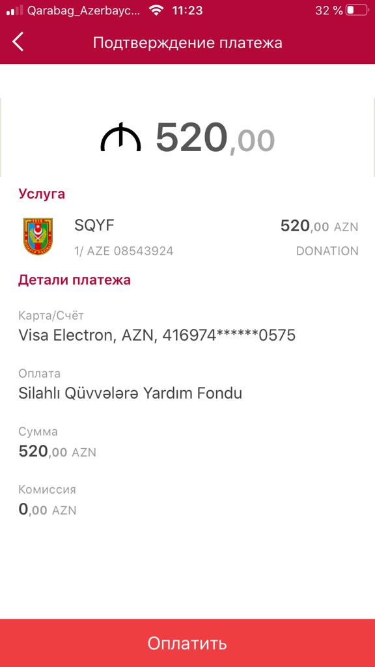Tap the back arrow in header
The image size is (375, 667).
(18, 42)
